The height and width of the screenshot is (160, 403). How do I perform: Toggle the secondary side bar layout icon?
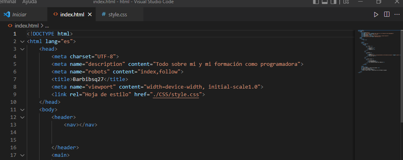[x=334, y=2]
